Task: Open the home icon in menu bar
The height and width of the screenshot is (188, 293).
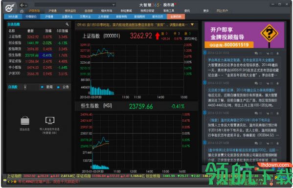Action: pyautogui.click(x=22, y=11)
